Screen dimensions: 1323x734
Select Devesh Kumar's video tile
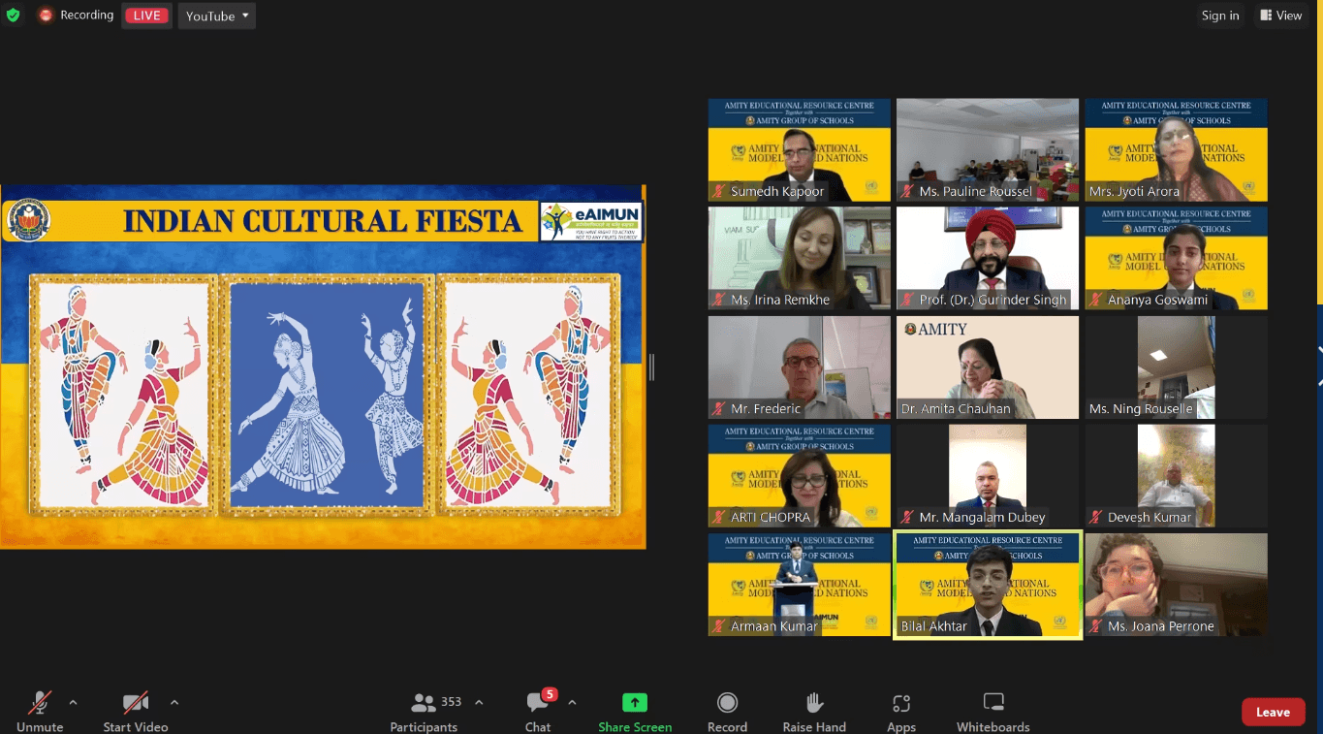coord(1176,475)
